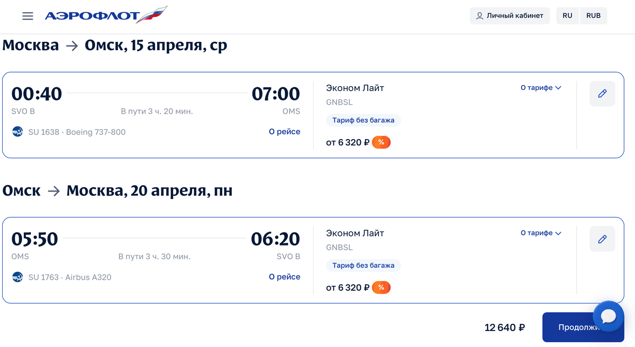Open Личный кабинет account button
The height and width of the screenshot is (347, 635).
pos(510,16)
